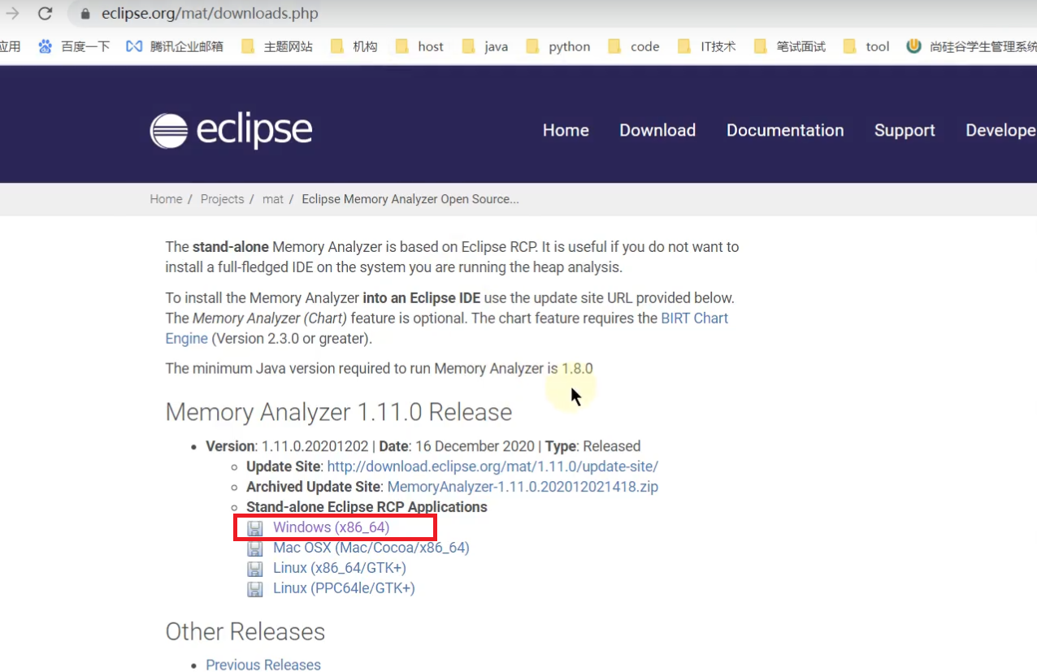Open the update-site URL link
This screenshot has height=672, width=1037.
(x=492, y=466)
